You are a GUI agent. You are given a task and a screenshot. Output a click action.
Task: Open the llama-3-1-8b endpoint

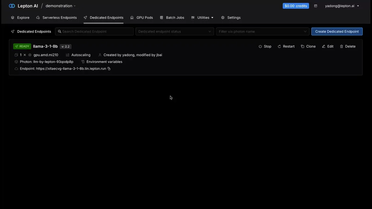point(45,46)
